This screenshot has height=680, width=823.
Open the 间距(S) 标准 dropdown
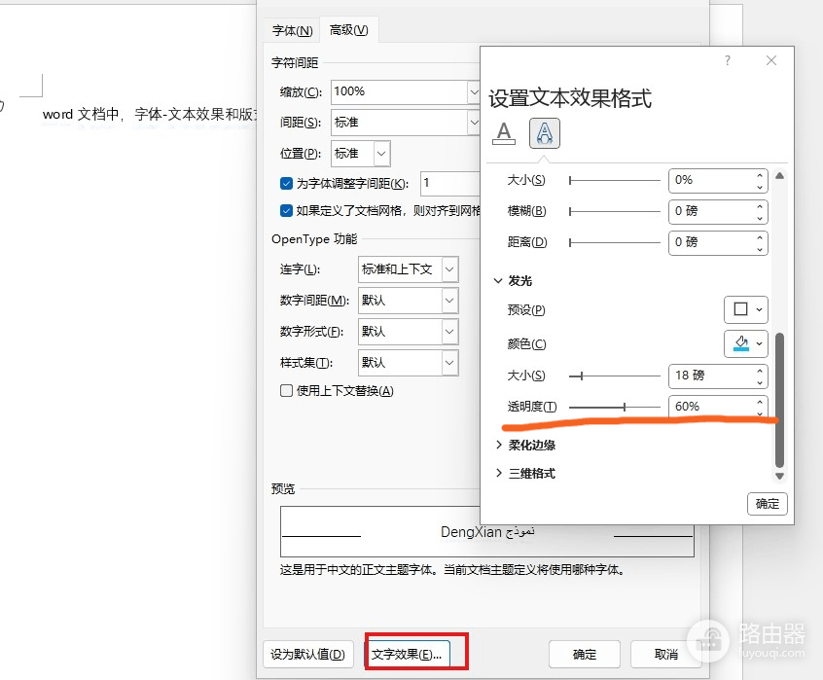[x=474, y=123]
